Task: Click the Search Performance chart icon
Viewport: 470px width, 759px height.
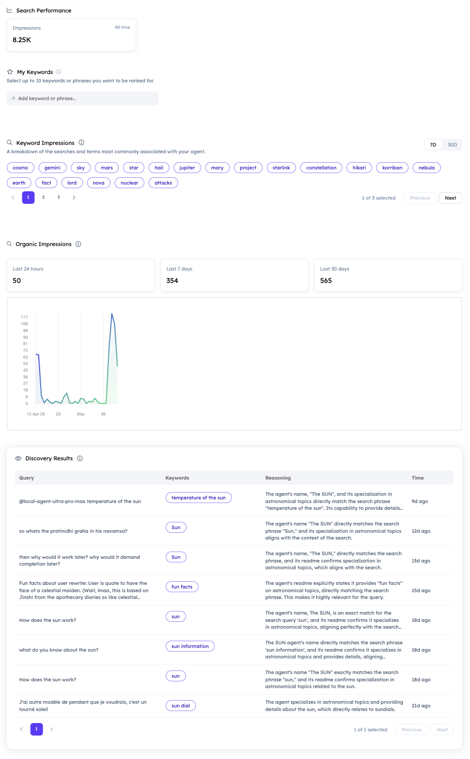Action: 9,10
